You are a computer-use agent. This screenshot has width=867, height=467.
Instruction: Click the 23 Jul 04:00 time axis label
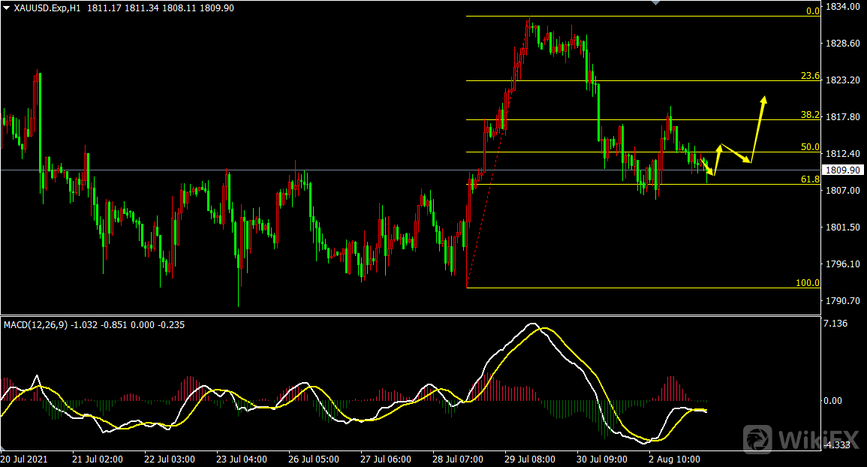(x=241, y=459)
